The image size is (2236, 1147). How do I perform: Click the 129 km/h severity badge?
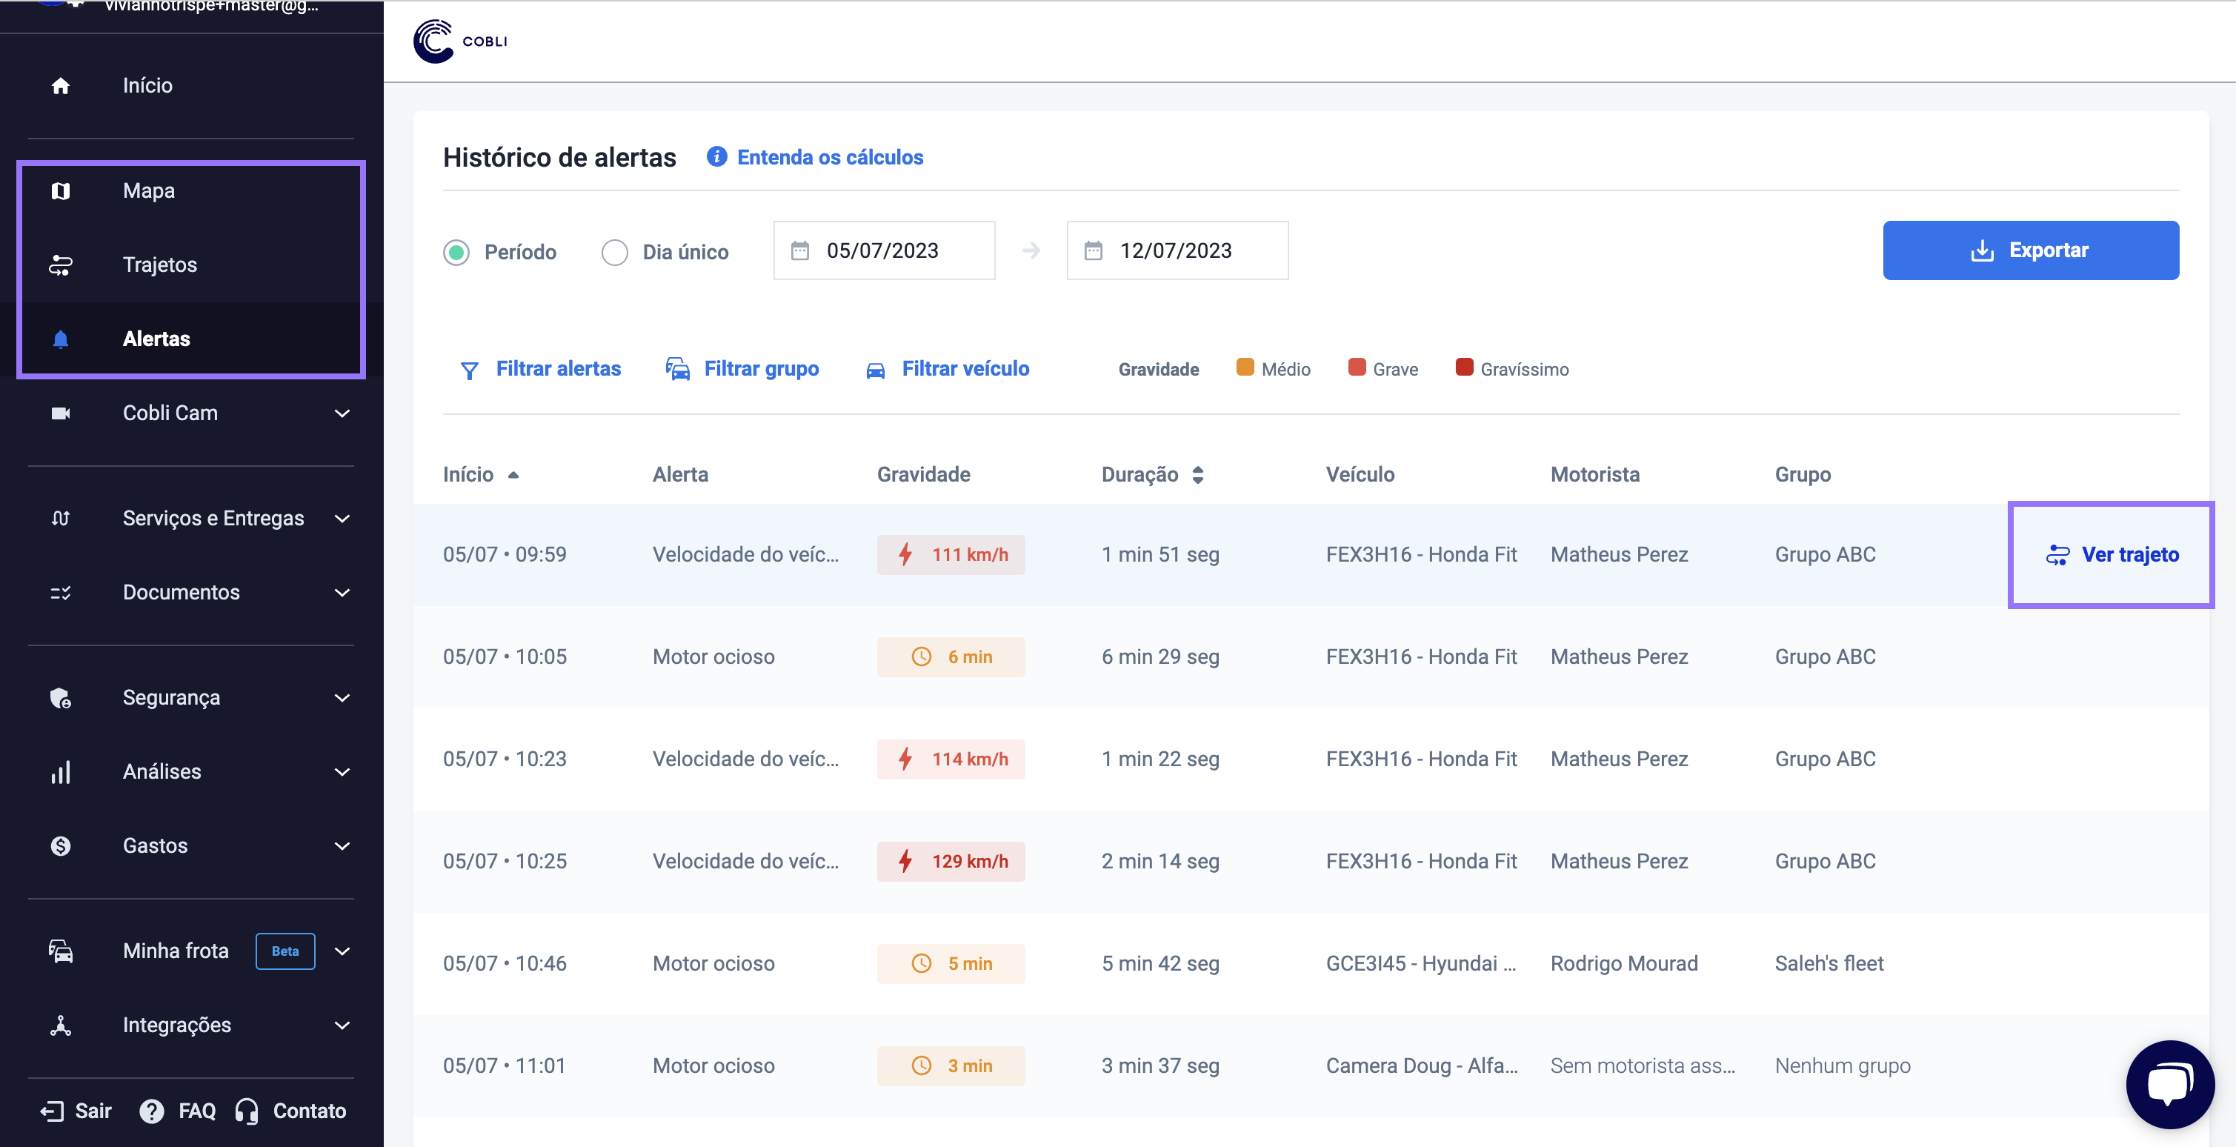coord(951,862)
